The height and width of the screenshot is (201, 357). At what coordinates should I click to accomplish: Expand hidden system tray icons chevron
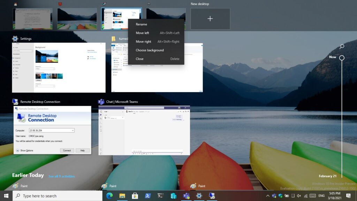point(268,196)
